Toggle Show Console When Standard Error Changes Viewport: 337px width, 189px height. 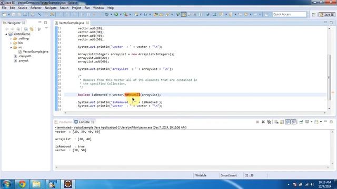pyautogui.click(x=294, y=122)
